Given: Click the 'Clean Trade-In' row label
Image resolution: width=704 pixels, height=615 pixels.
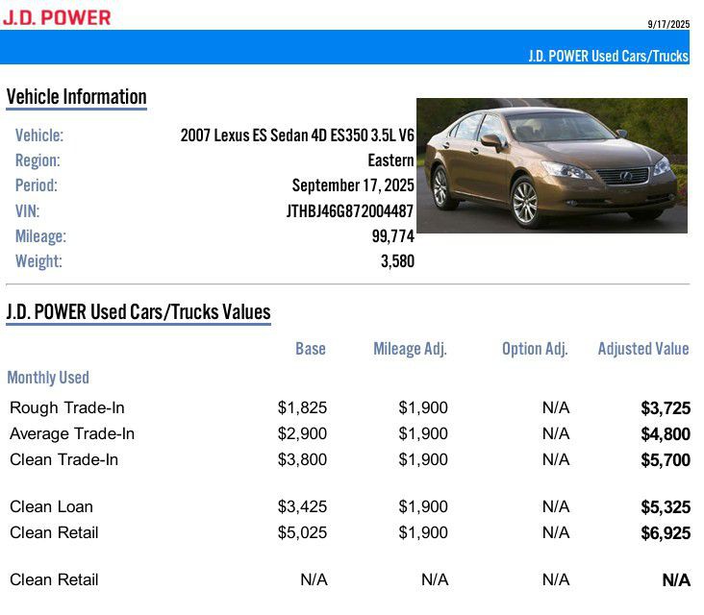Looking at the screenshot, I should [63, 459].
